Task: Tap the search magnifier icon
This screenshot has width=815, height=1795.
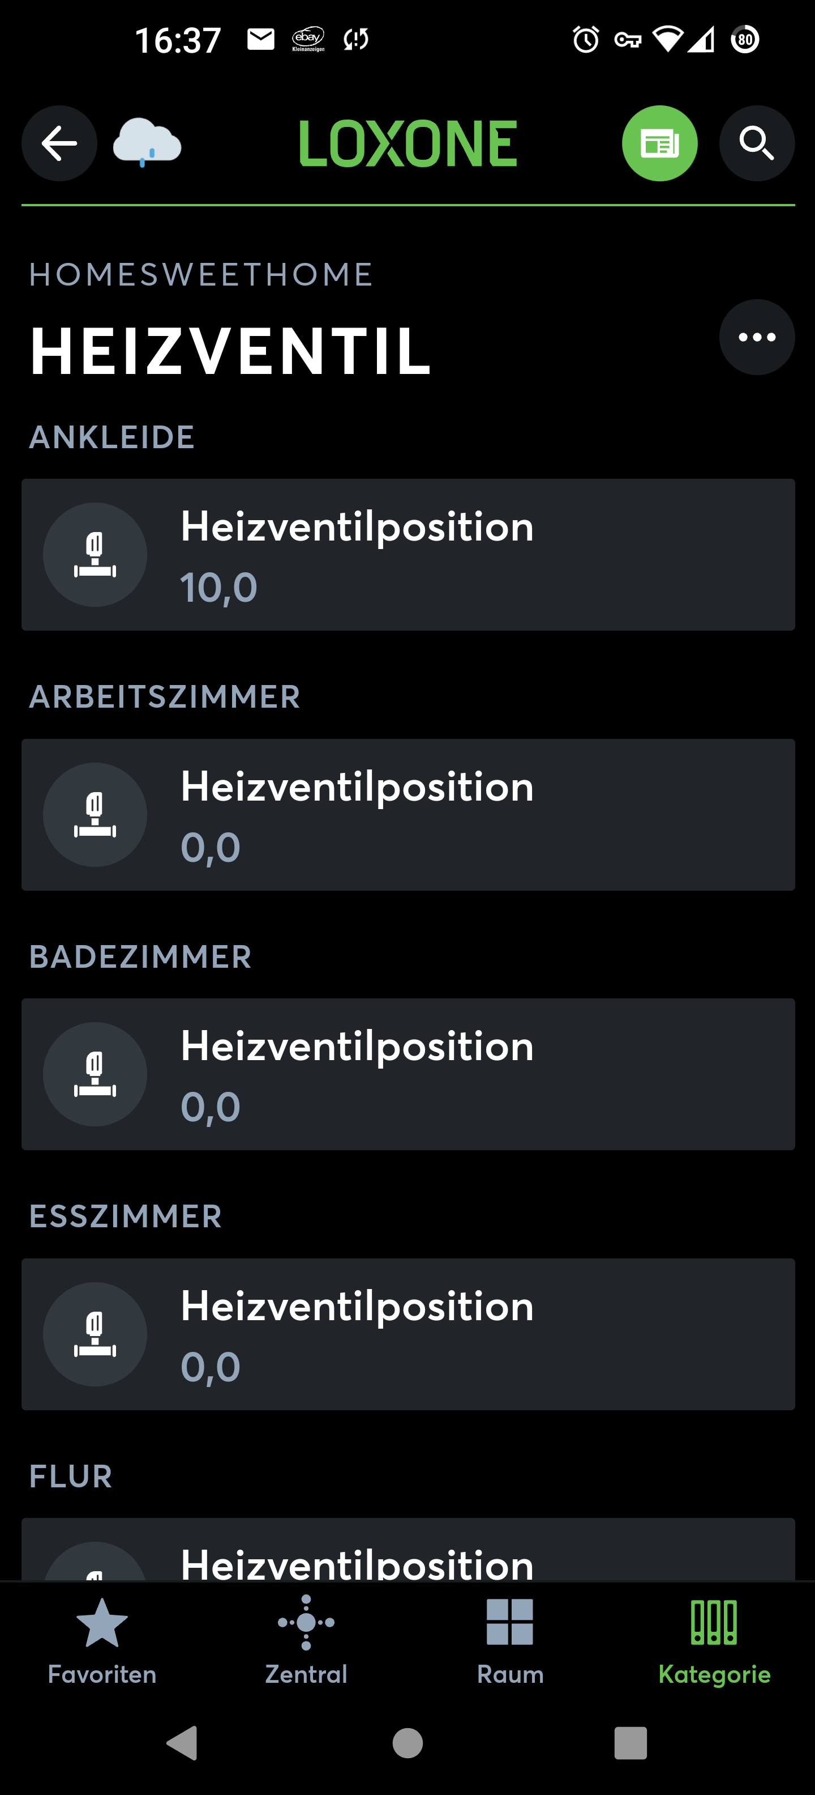Action: 757,143
